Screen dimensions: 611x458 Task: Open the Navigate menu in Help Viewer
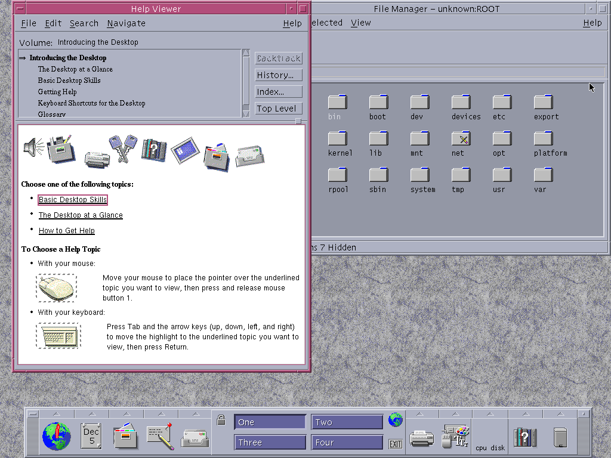click(x=126, y=23)
